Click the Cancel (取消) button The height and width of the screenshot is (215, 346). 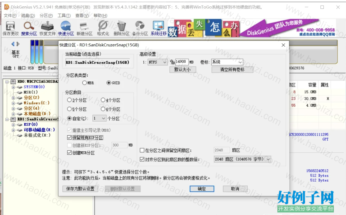235,189
